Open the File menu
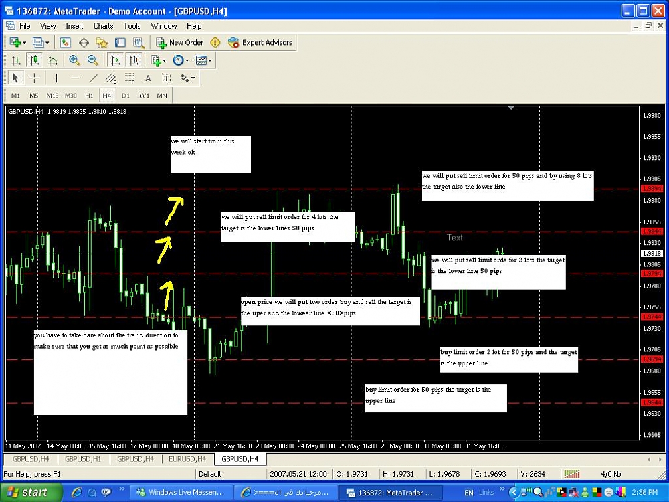This screenshot has height=502, width=669. [25, 26]
